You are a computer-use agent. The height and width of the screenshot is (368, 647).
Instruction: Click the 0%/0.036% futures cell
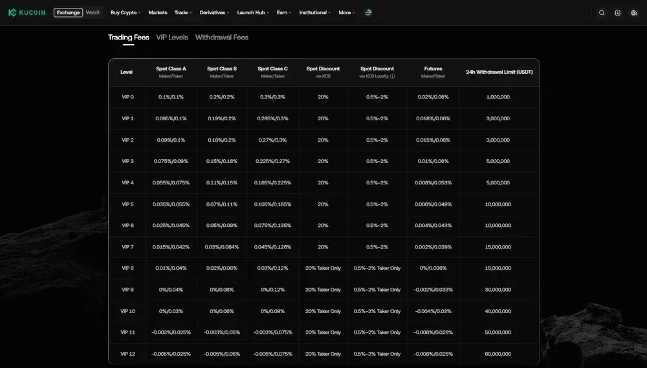(x=433, y=268)
